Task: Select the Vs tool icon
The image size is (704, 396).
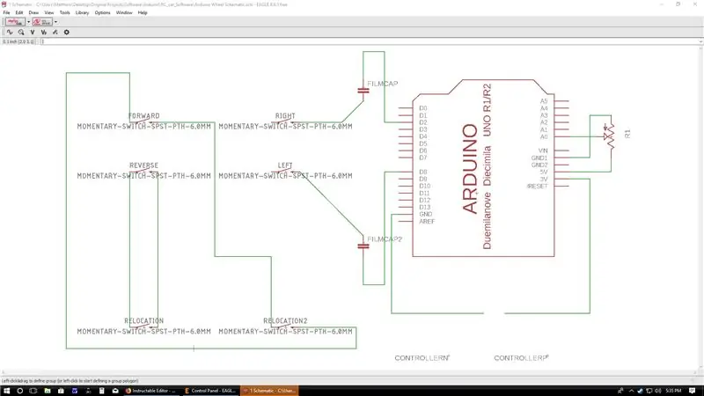Action: [43, 33]
